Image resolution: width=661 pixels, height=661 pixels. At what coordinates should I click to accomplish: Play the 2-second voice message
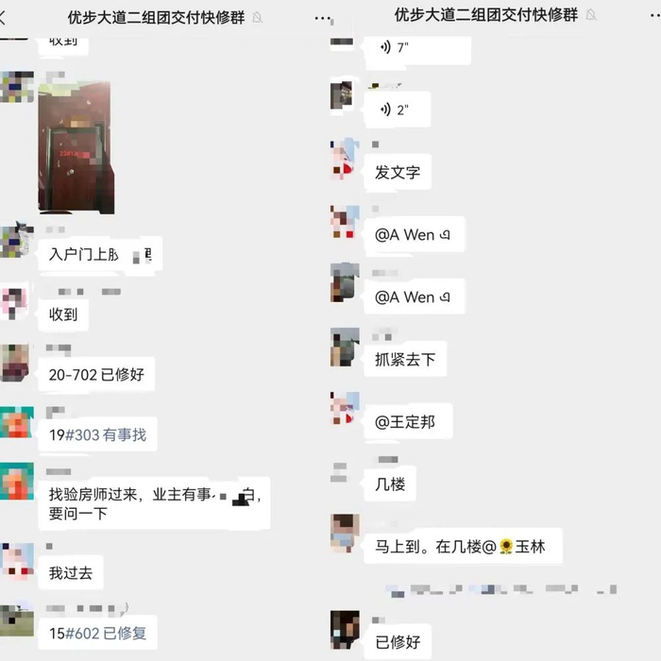(398, 110)
